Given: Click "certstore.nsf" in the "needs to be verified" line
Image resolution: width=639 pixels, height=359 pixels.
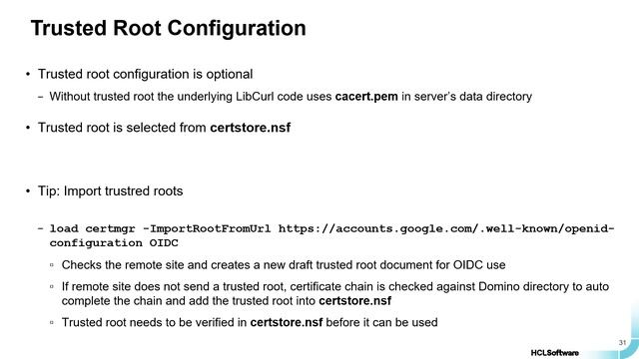Looking at the screenshot, I should pyautogui.click(x=287, y=322).
